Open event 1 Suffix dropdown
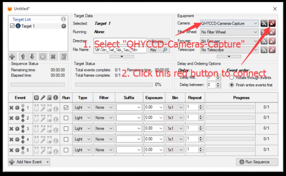The height and width of the screenshot is (176, 286). pos(129,107)
